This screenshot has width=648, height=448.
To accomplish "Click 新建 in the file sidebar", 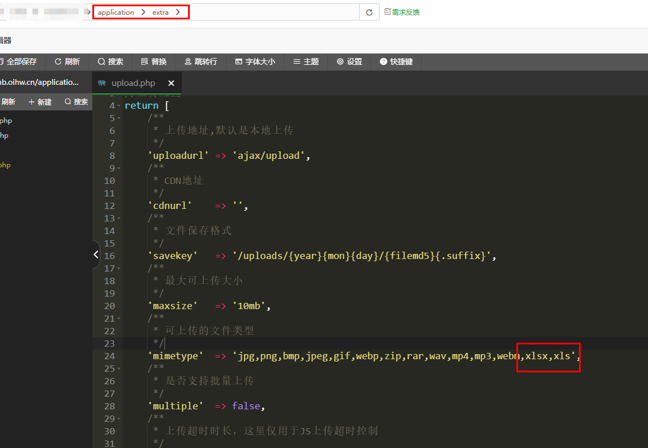I will point(40,102).
